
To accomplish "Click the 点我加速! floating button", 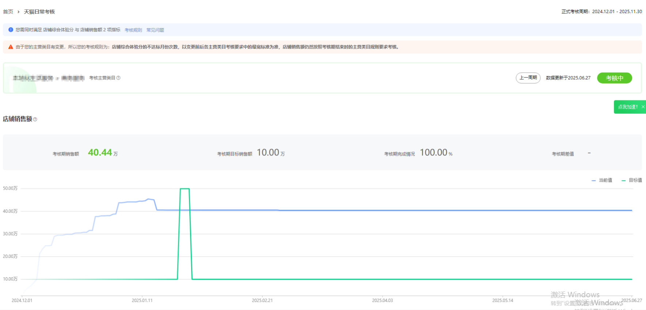I will (x=627, y=107).
